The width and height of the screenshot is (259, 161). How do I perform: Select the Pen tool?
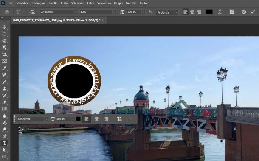[x=4, y=136]
